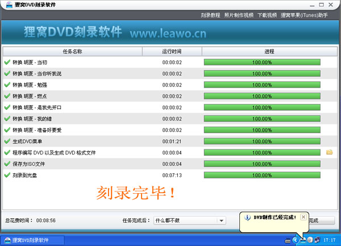Open the 任务完成后 dropdown arrow

pyautogui.click(x=222, y=220)
